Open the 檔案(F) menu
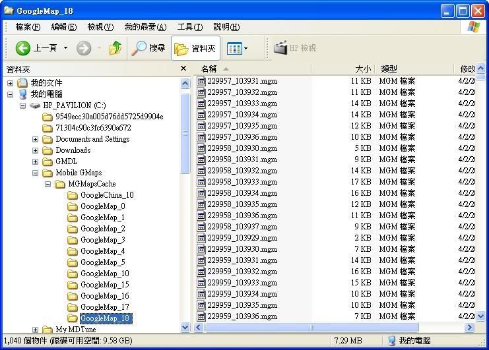The image size is (489, 350). tap(27, 27)
